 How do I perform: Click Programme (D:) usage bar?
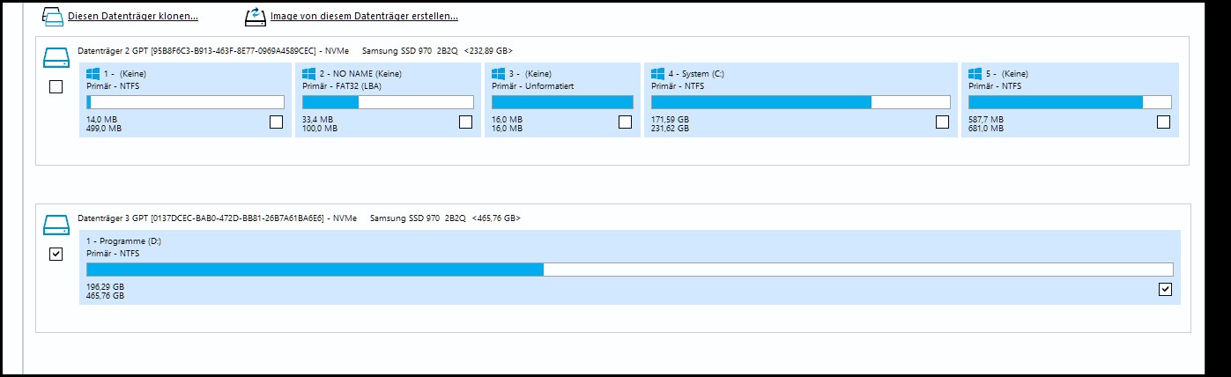click(629, 270)
